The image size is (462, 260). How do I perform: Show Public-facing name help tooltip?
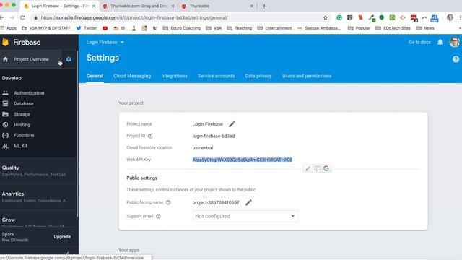[x=168, y=202]
